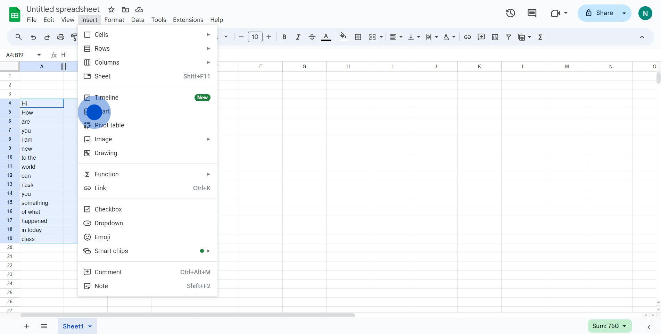661x334 pixels.
Task: Click the borders toolbar icon
Action: 358,37
